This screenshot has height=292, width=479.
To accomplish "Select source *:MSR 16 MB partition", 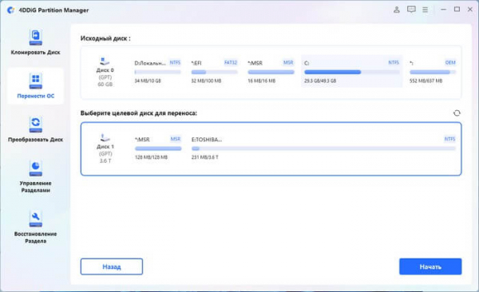I will pos(271,72).
